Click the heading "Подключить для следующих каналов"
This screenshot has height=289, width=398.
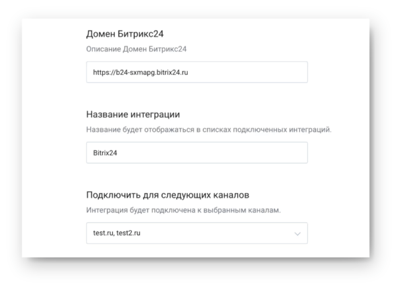click(168, 195)
